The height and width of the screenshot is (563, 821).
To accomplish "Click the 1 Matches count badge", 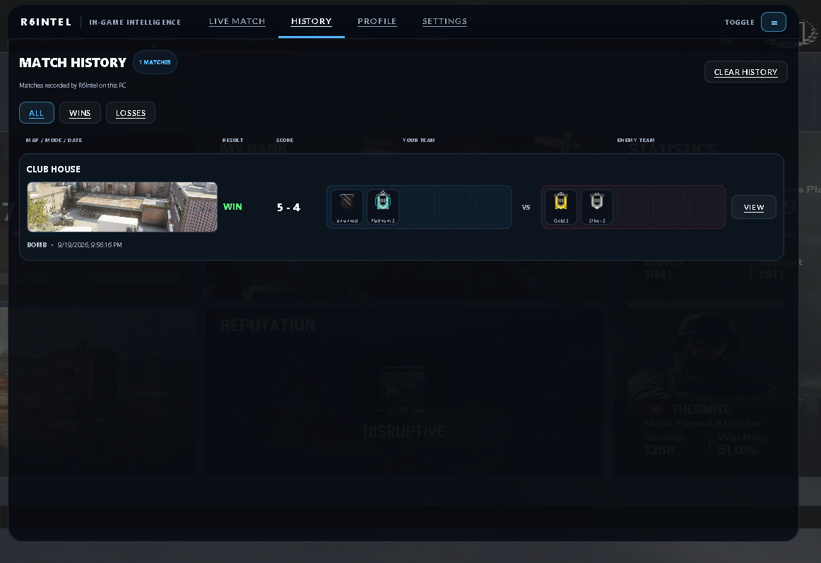I will (x=155, y=62).
